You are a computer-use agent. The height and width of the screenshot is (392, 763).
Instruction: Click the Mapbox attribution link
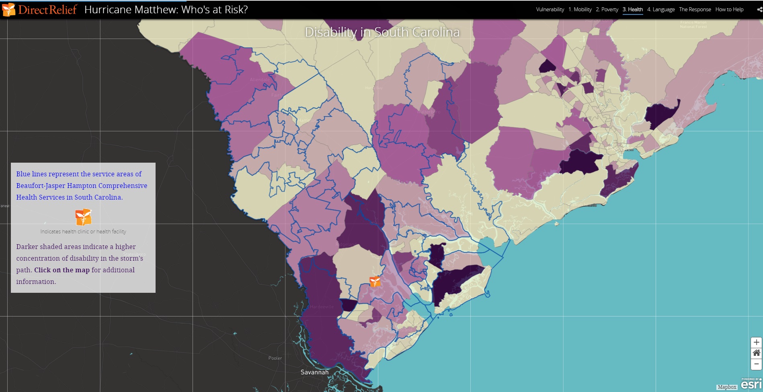(x=727, y=387)
